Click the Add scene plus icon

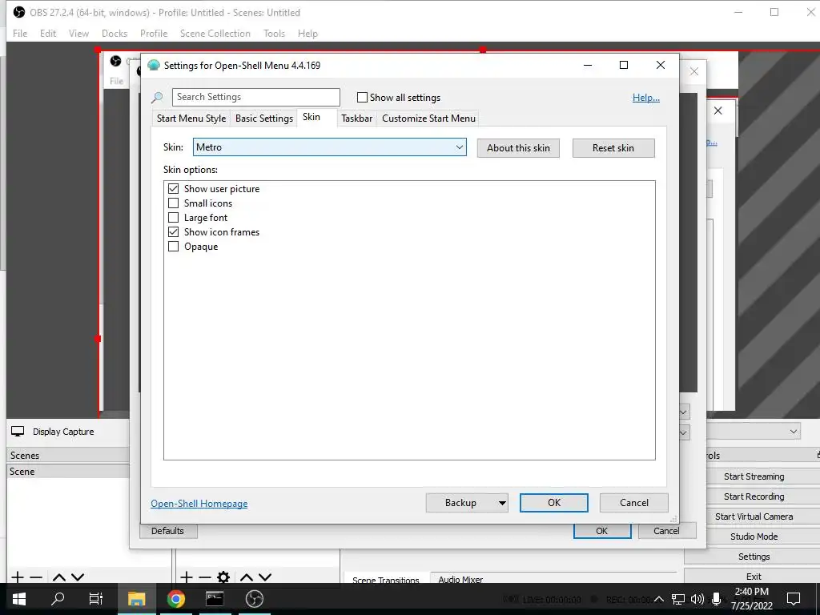pyautogui.click(x=18, y=577)
